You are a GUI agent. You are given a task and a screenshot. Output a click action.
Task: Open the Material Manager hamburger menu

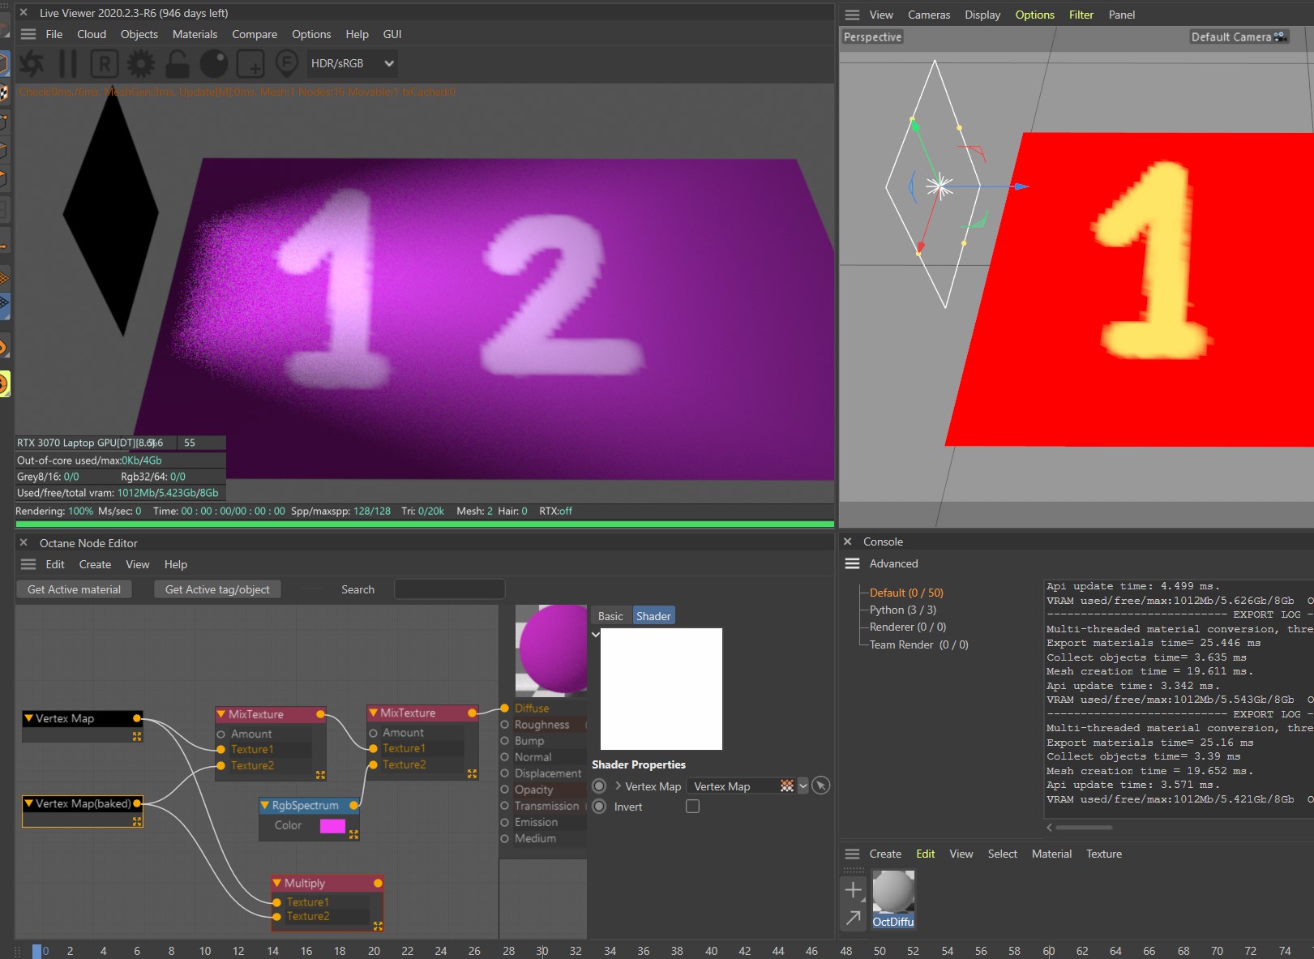coord(852,854)
